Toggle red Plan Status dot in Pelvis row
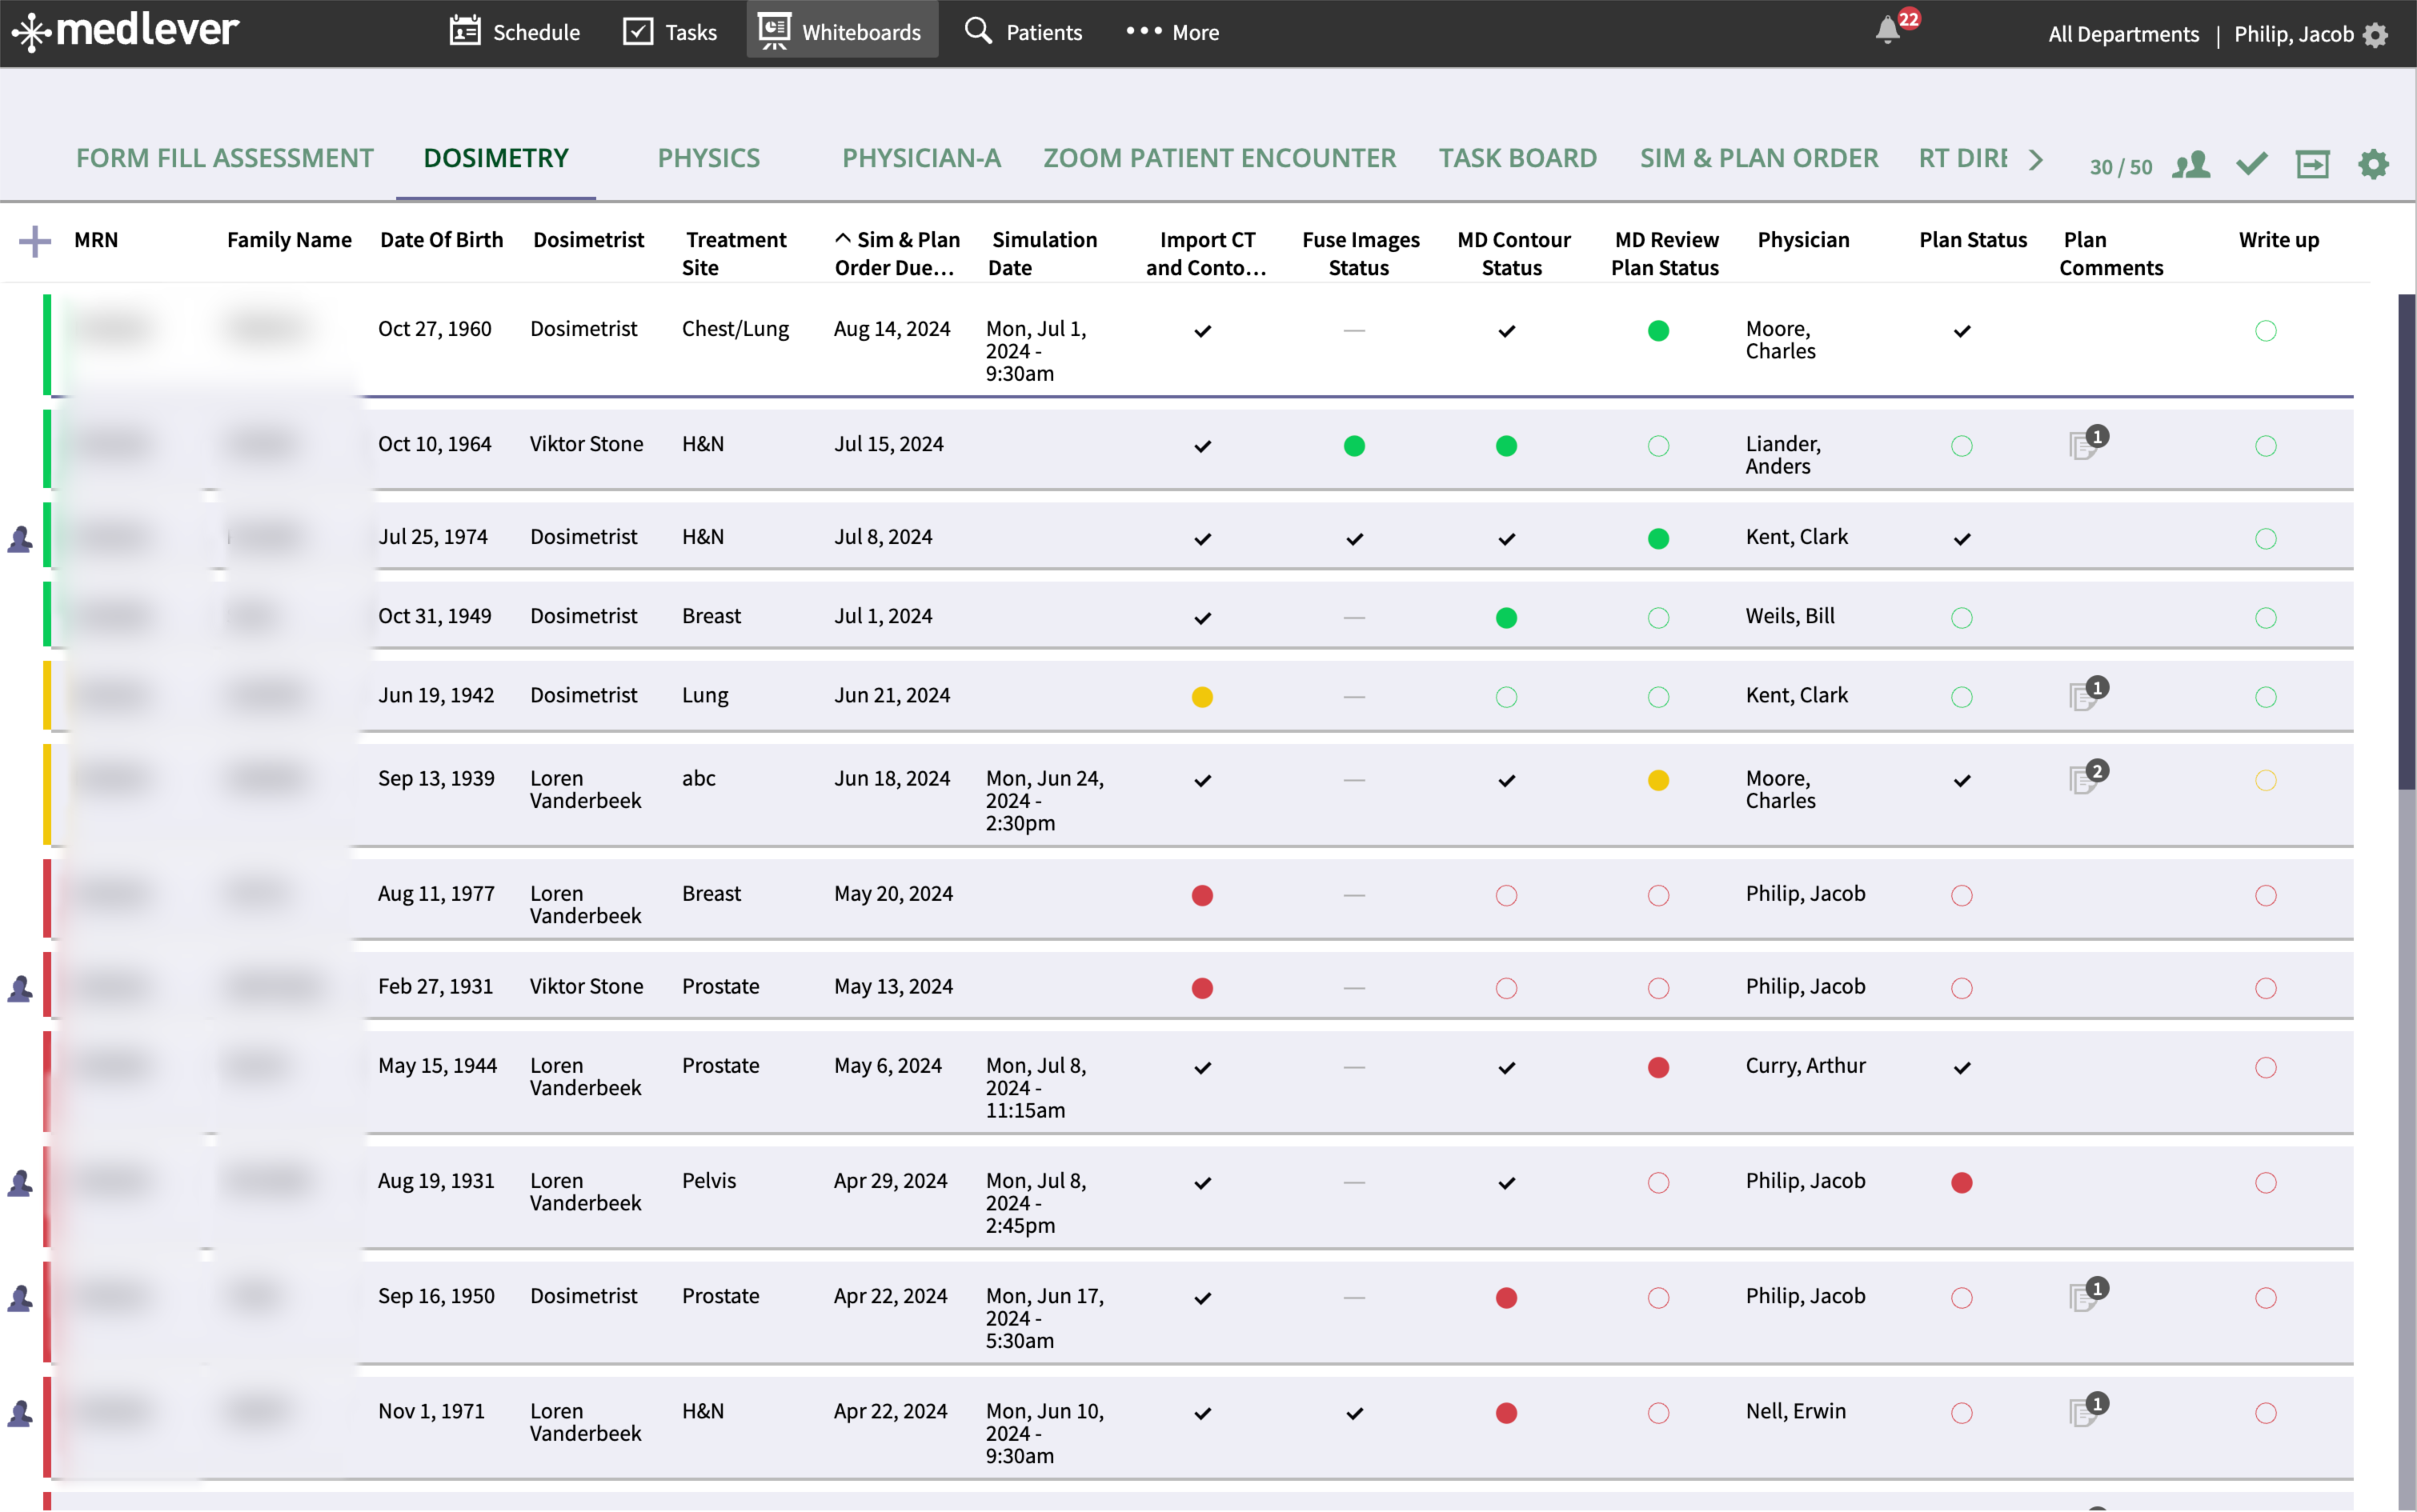2417x1512 pixels. click(x=1962, y=1183)
